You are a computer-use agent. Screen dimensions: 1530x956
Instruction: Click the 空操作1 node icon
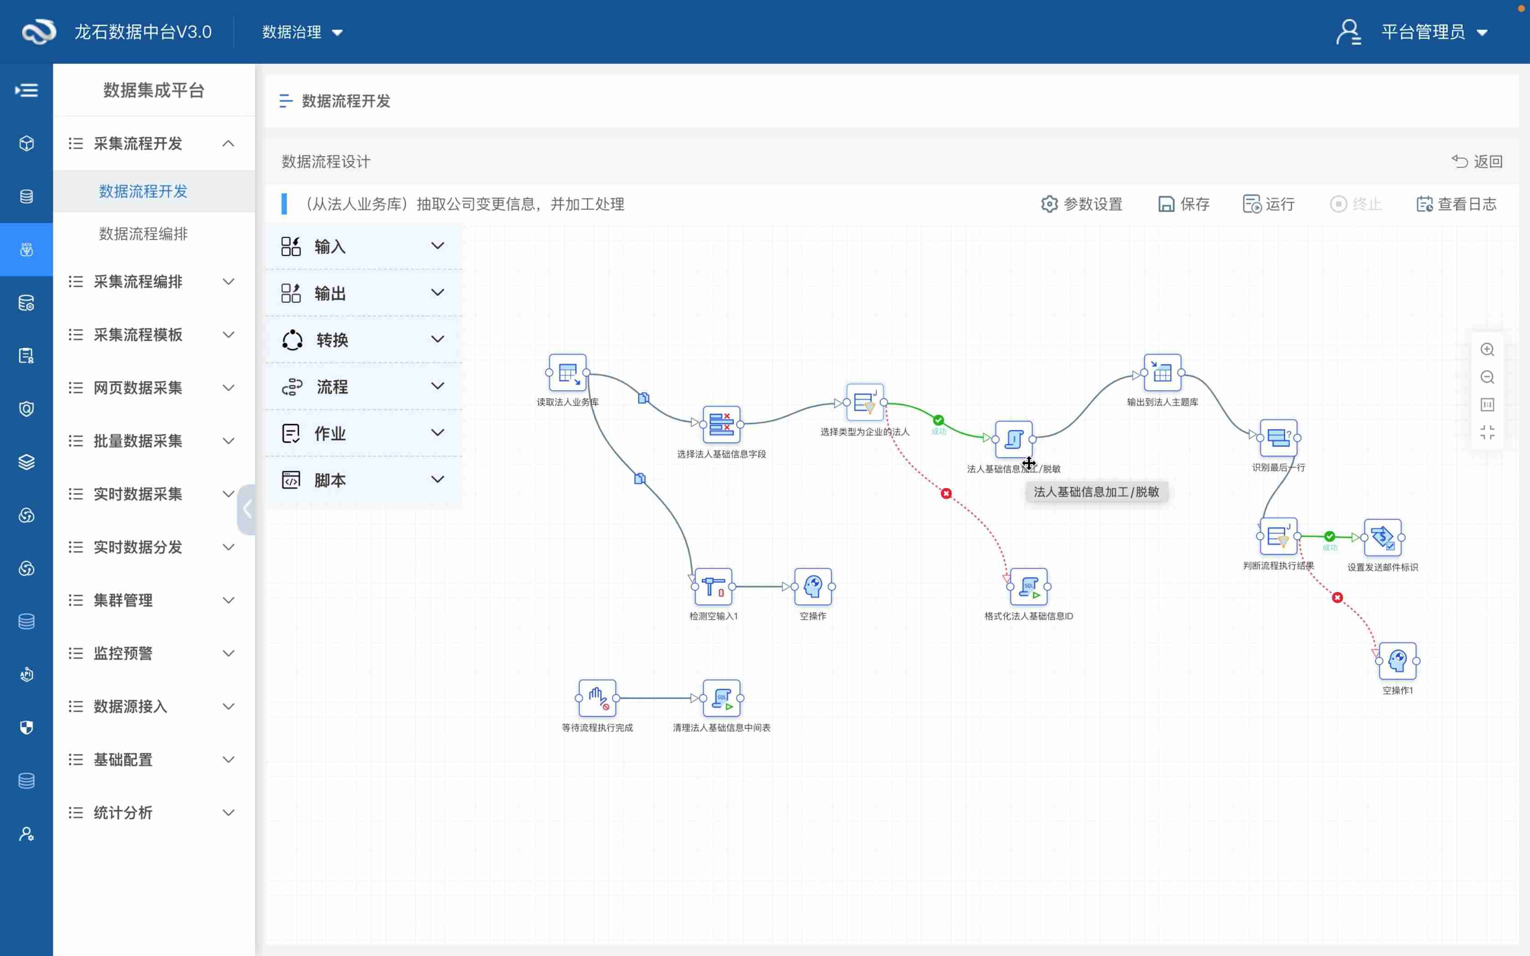1397,661
